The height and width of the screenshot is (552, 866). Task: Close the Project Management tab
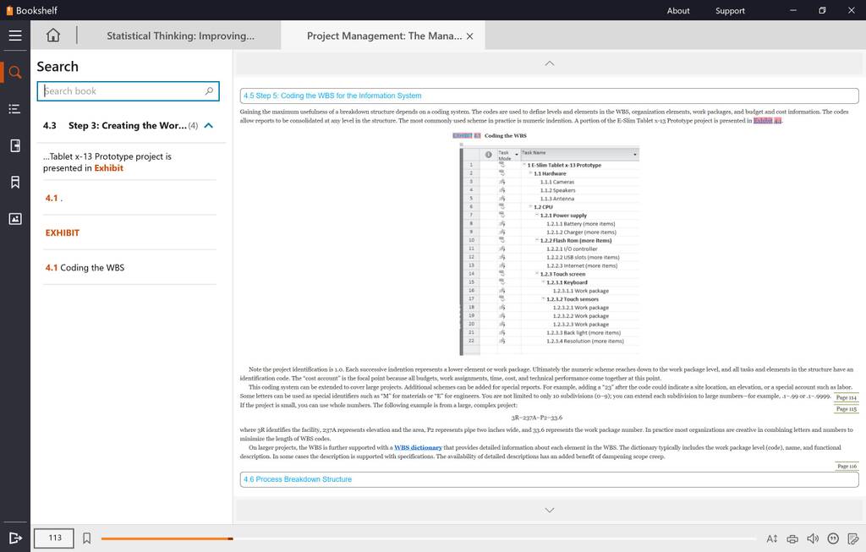point(469,36)
